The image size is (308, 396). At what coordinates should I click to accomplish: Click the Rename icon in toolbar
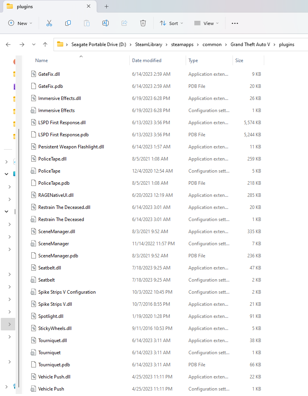coord(106,23)
